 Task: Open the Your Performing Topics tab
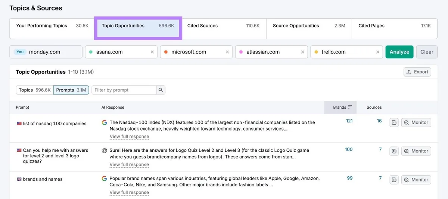[52, 28]
